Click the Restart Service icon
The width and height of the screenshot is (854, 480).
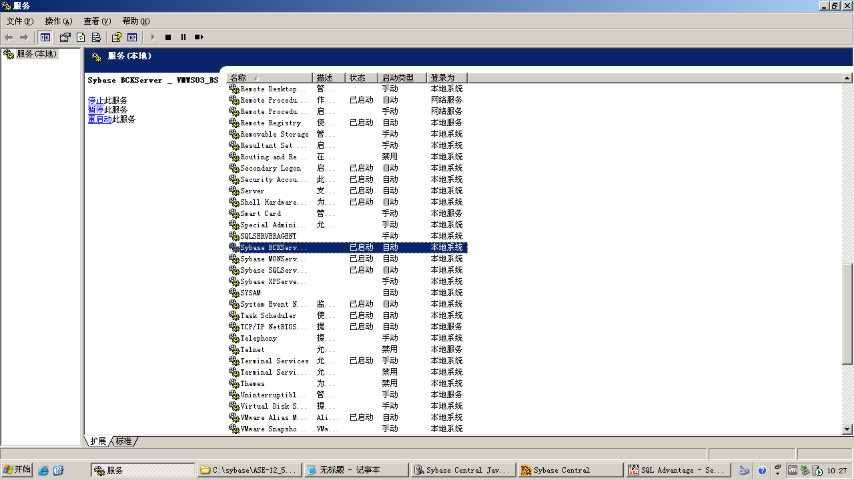(199, 37)
